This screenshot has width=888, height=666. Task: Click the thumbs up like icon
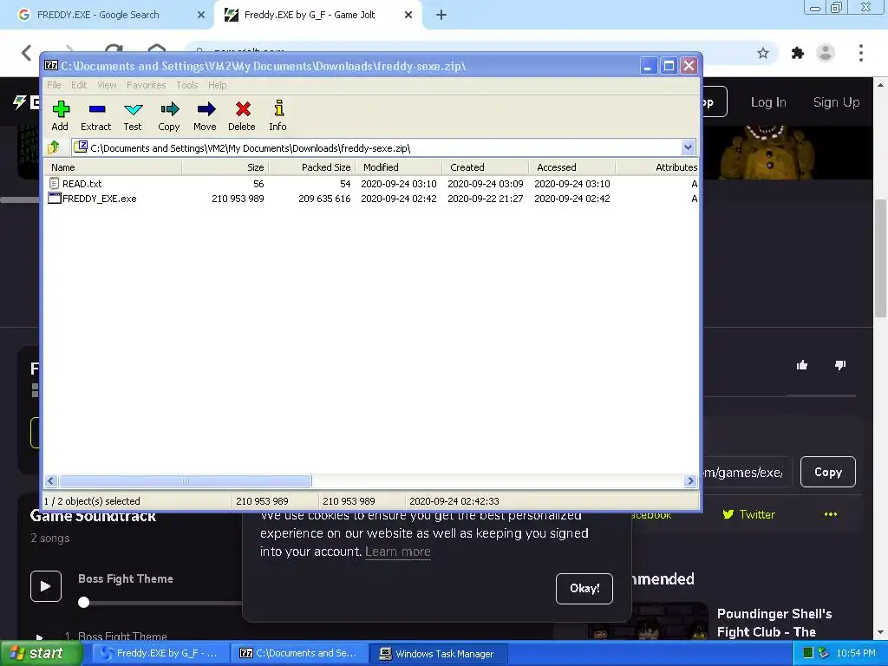pos(802,365)
